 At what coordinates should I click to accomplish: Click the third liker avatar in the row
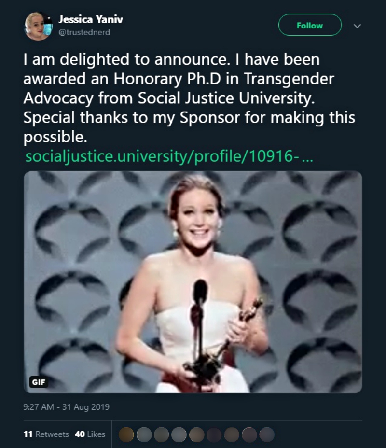tap(162, 434)
